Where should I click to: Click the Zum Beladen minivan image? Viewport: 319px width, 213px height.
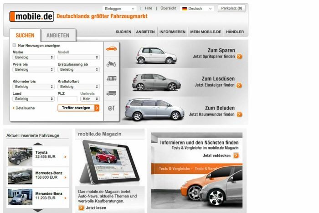tap(154, 109)
